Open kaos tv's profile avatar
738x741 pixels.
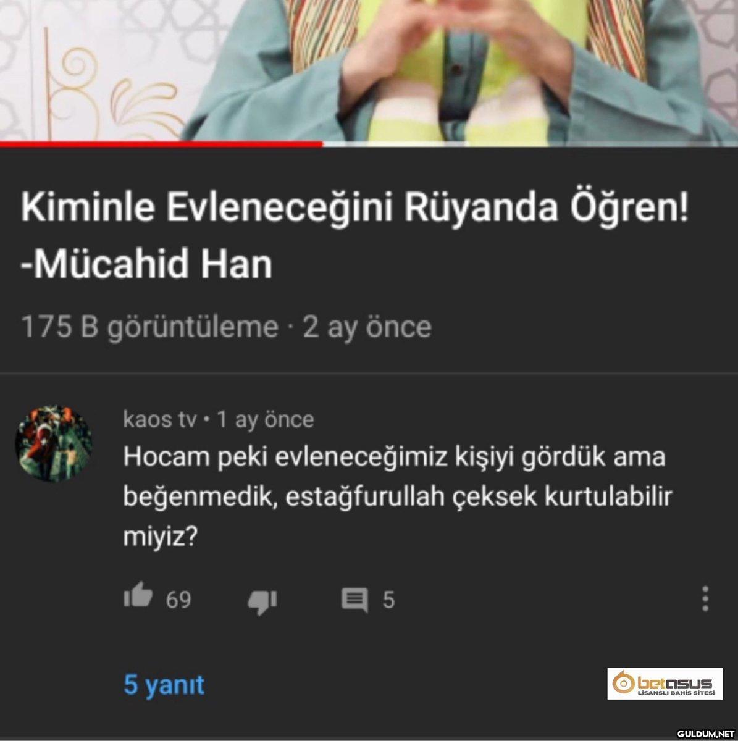(54, 443)
